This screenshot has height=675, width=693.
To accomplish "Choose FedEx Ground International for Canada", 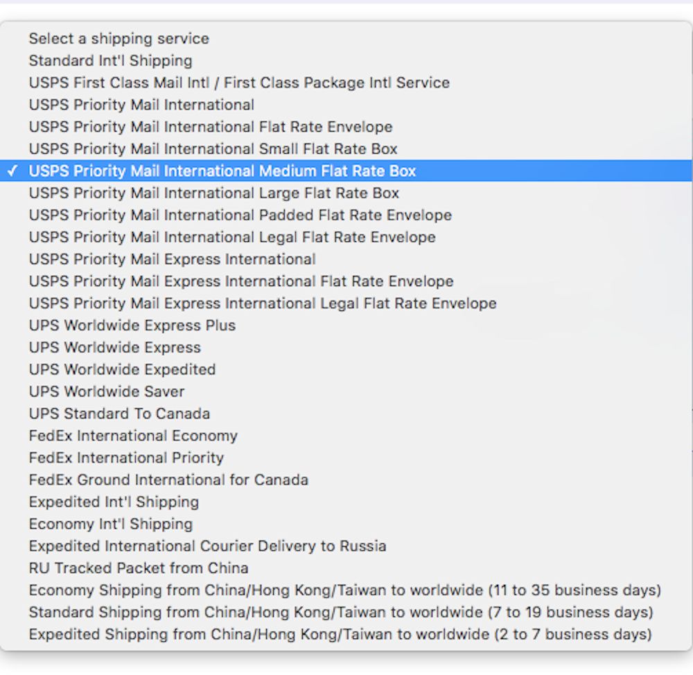I will (346, 480).
